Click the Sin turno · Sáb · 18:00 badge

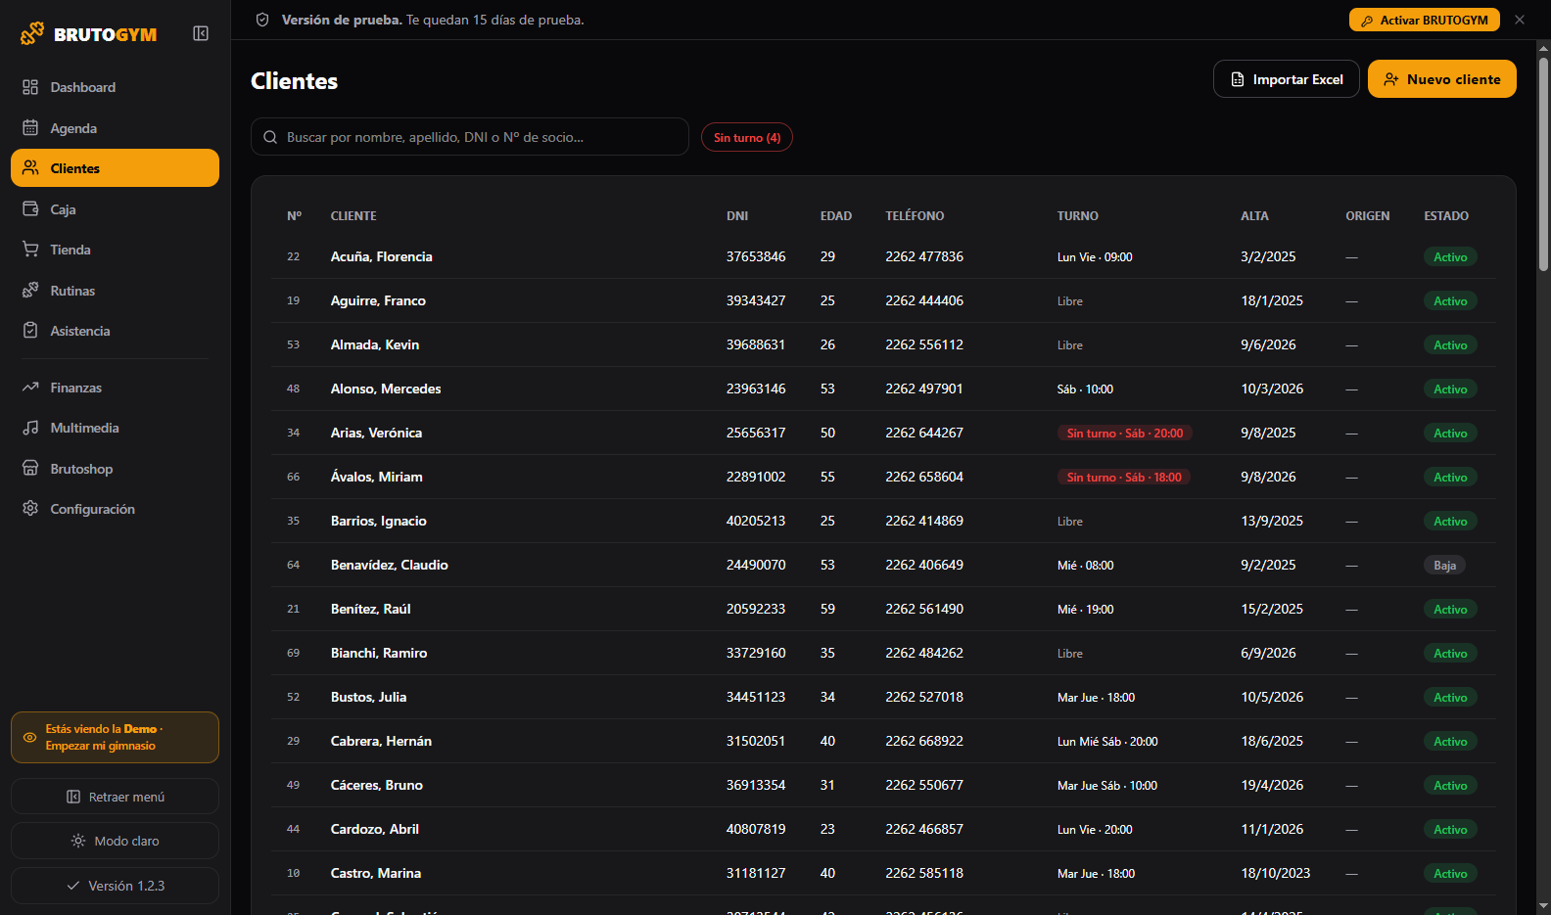click(1123, 477)
